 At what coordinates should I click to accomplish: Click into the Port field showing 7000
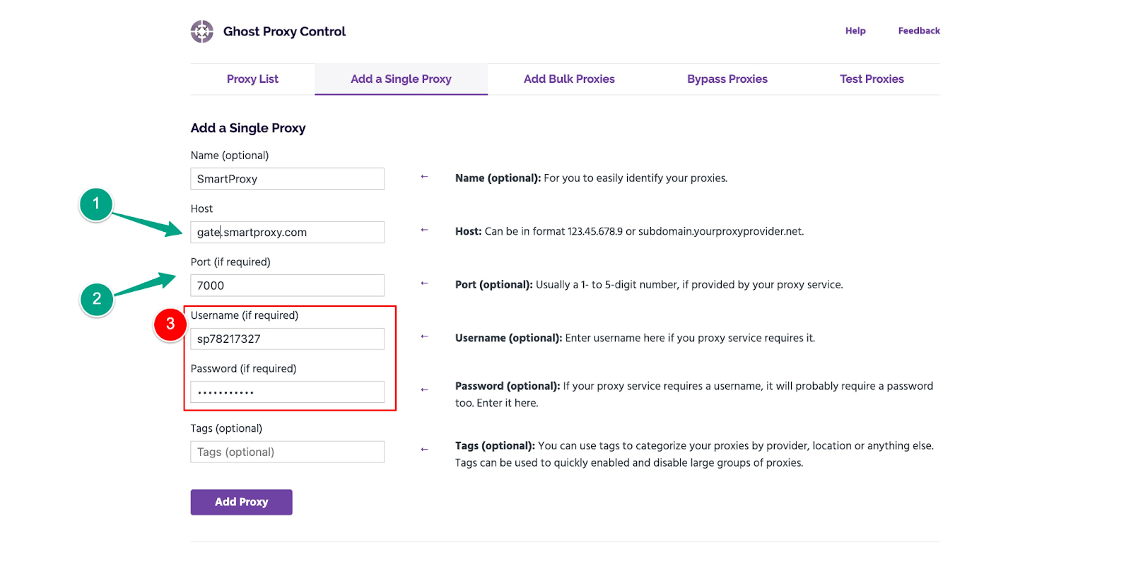pyautogui.click(x=287, y=286)
